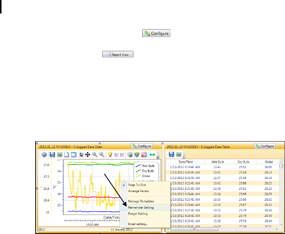This screenshot has width=285, height=234.
Task: Click the save floppy icon in chart toolbar
Action: (x=52, y=155)
